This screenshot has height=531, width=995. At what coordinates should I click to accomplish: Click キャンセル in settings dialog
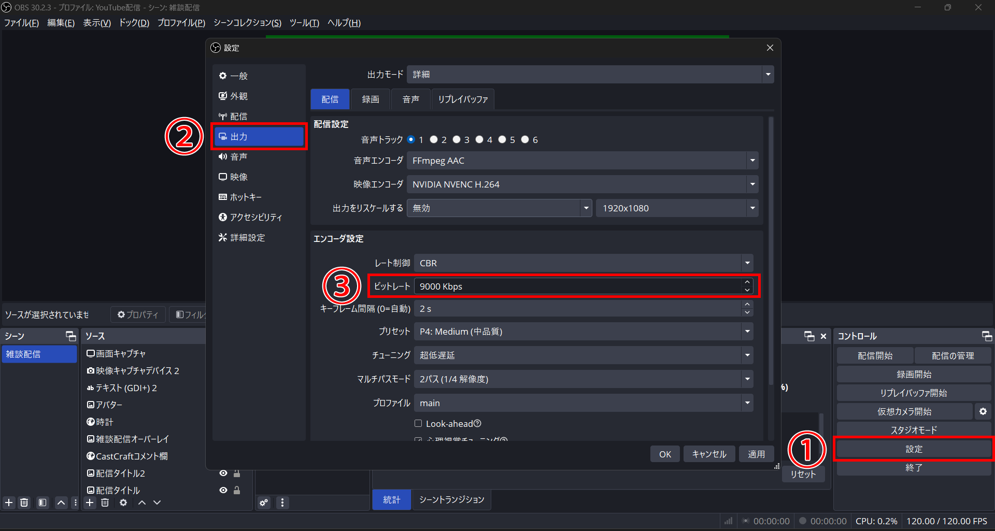[x=709, y=454]
